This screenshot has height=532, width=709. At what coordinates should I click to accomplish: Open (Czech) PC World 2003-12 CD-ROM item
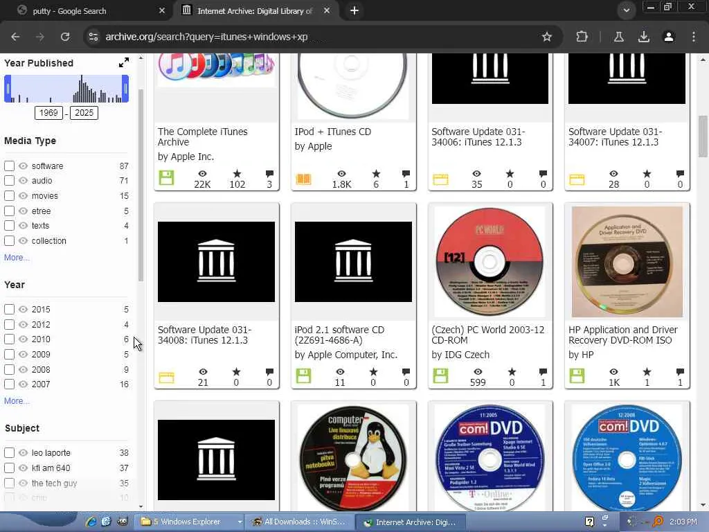pos(488,335)
